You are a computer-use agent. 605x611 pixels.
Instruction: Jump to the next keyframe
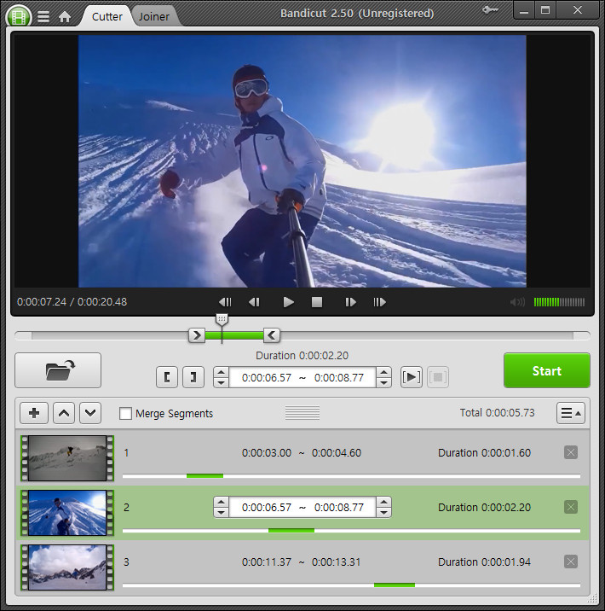point(379,302)
